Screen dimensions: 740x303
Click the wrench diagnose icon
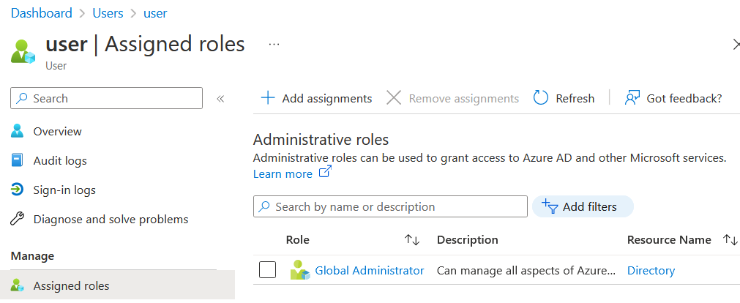coord(17,219)
